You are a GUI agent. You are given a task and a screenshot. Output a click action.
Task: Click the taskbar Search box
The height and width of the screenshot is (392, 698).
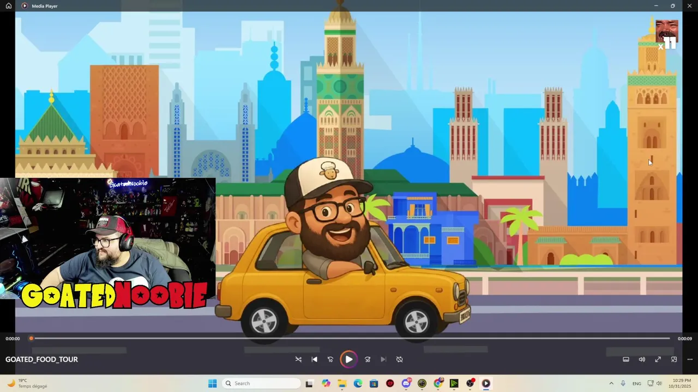click(262, 383)
